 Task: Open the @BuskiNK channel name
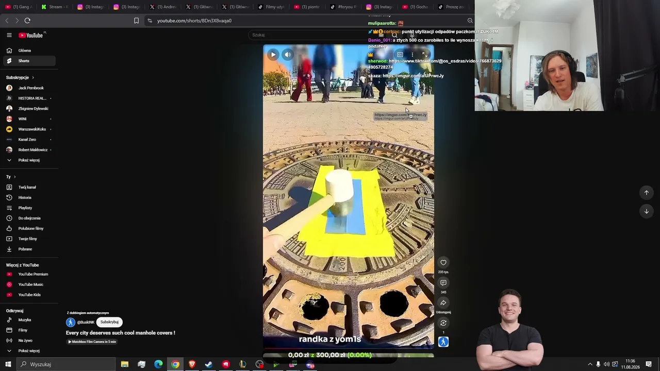click(x=86, y=323)
